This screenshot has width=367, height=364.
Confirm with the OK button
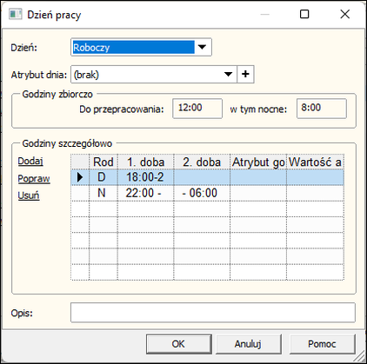click(179, 344)
